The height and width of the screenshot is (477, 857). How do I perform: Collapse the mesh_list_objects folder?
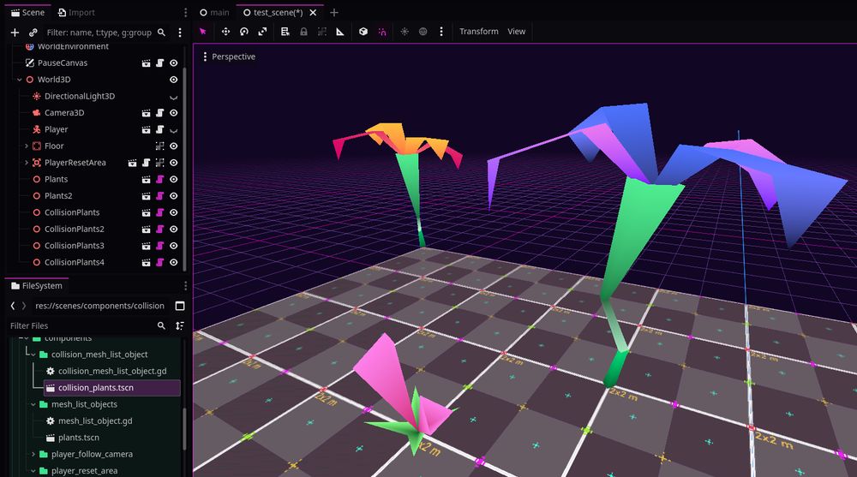[33, 405]
